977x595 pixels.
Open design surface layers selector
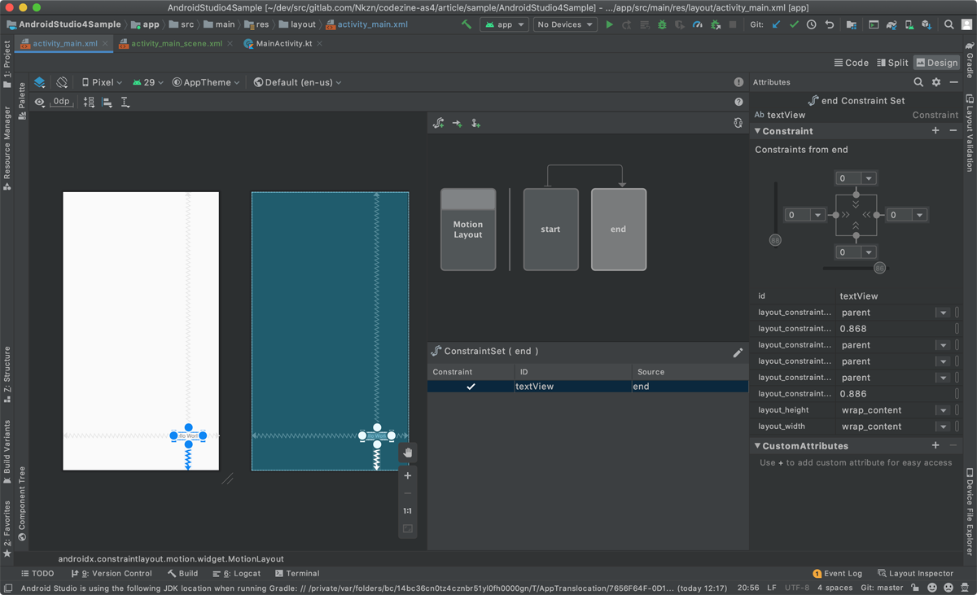(39, 82)
